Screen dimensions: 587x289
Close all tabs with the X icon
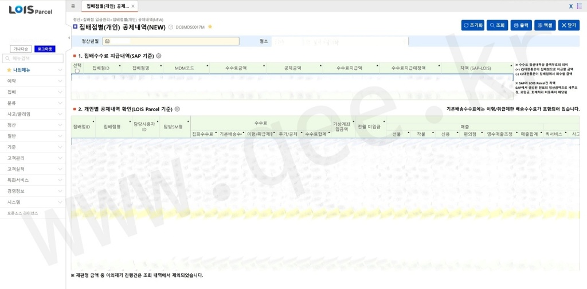coord(570,6)
